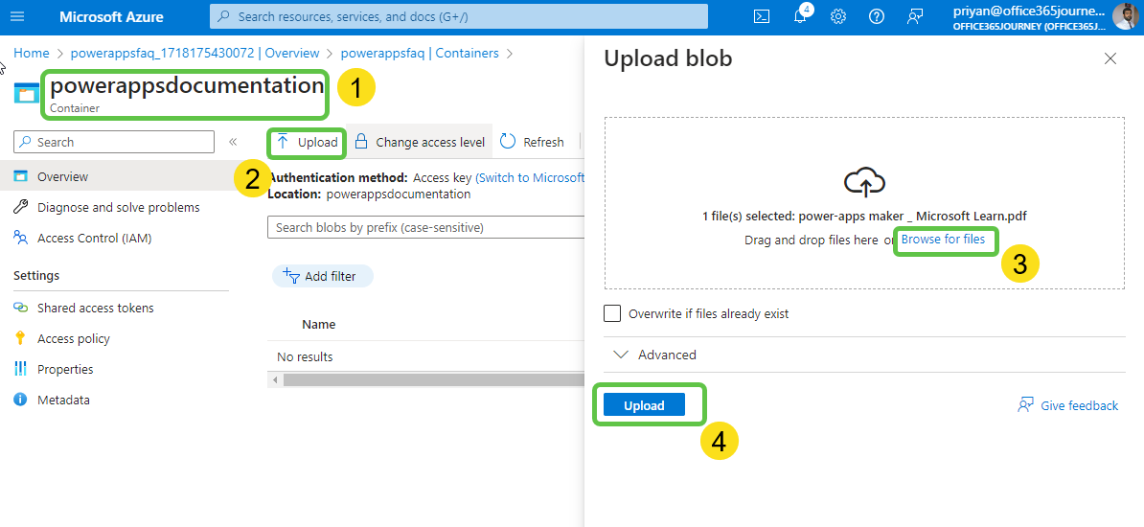Open the account profile avatar
This screenshot has width=1144, height=527.
(x=1126, y=16)
